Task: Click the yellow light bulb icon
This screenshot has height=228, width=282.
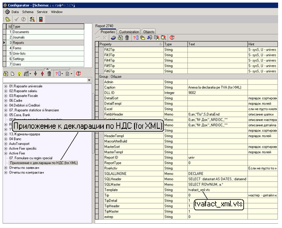Action: [19, 74]
